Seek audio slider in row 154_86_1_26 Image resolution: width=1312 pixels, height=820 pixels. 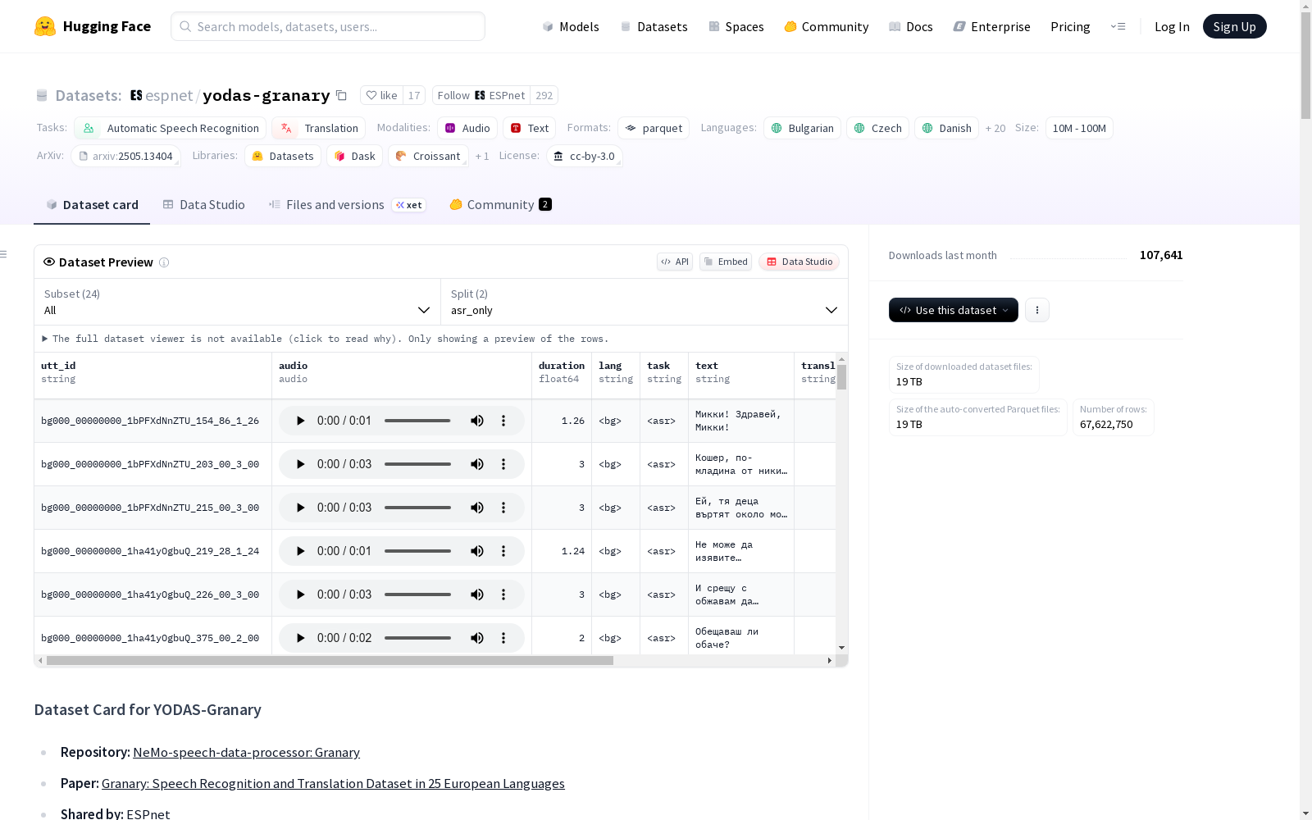tap(417, 421)
